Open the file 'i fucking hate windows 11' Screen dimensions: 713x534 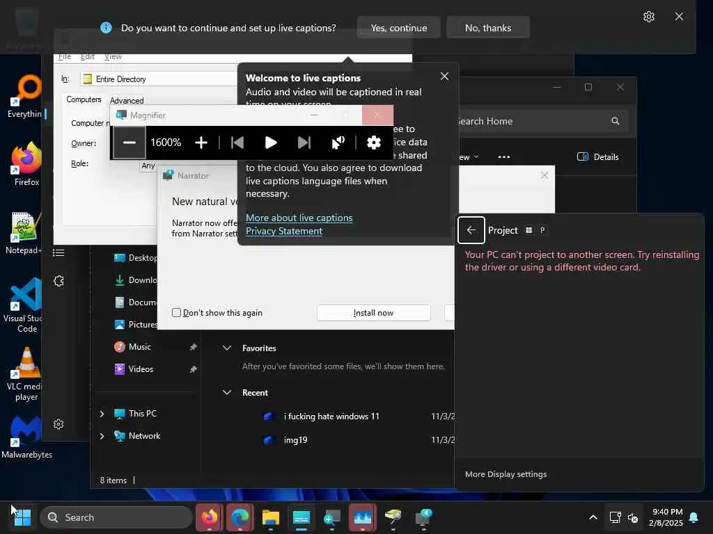pyautogui.click(x=331, y=416)
